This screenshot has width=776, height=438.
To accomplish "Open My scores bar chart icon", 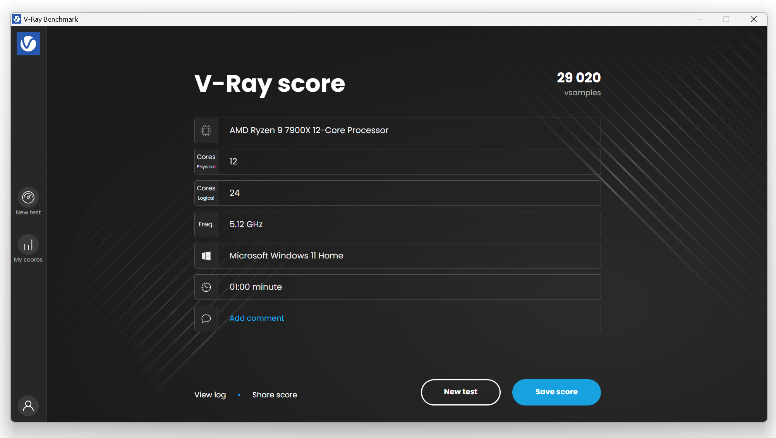I will coord(28,245).
